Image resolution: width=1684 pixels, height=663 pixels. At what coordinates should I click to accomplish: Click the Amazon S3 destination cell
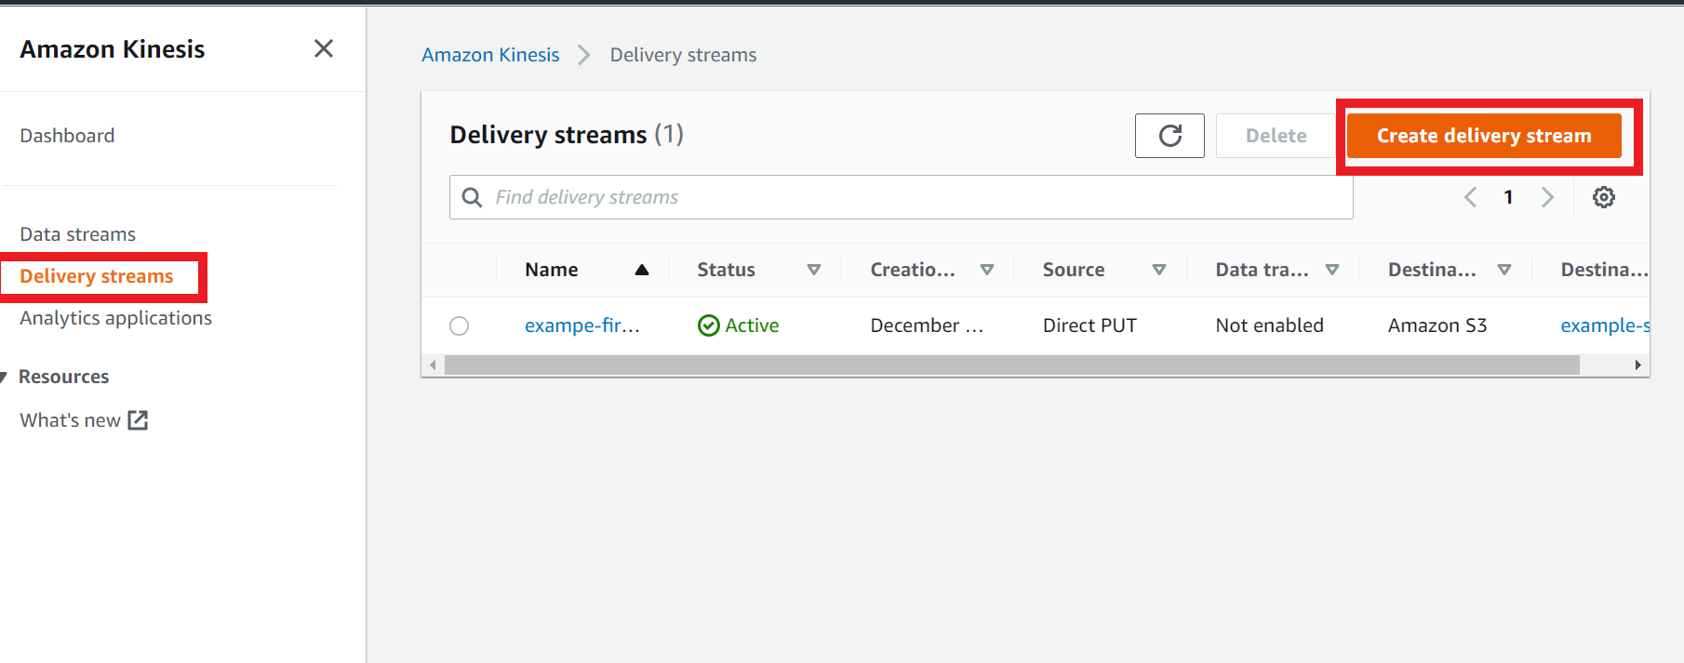pos(1437,325)
